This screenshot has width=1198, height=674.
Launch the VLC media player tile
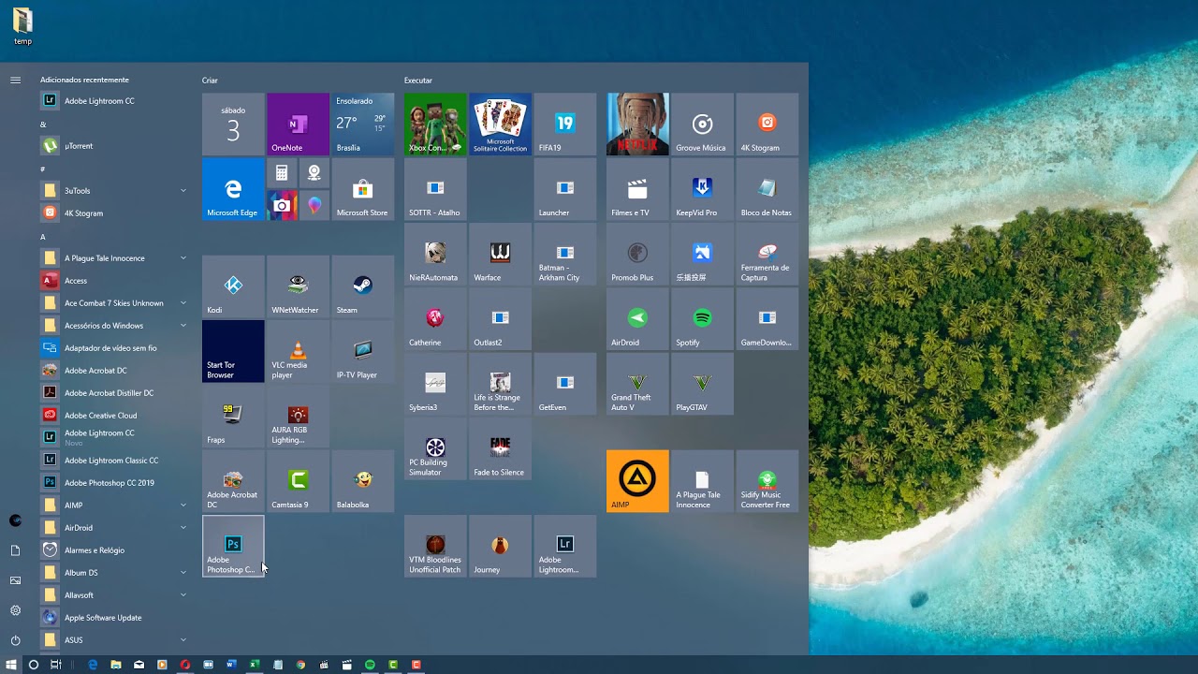point(298,351)
